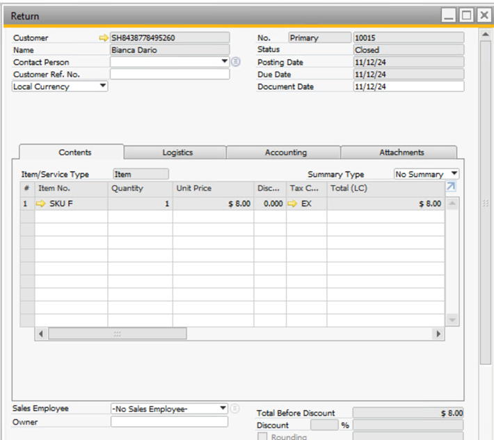Image resolution: width=494 pixels, height=440 pixels.
Task: Click table vertical scroll up arrow
Action: pos(452,203)
